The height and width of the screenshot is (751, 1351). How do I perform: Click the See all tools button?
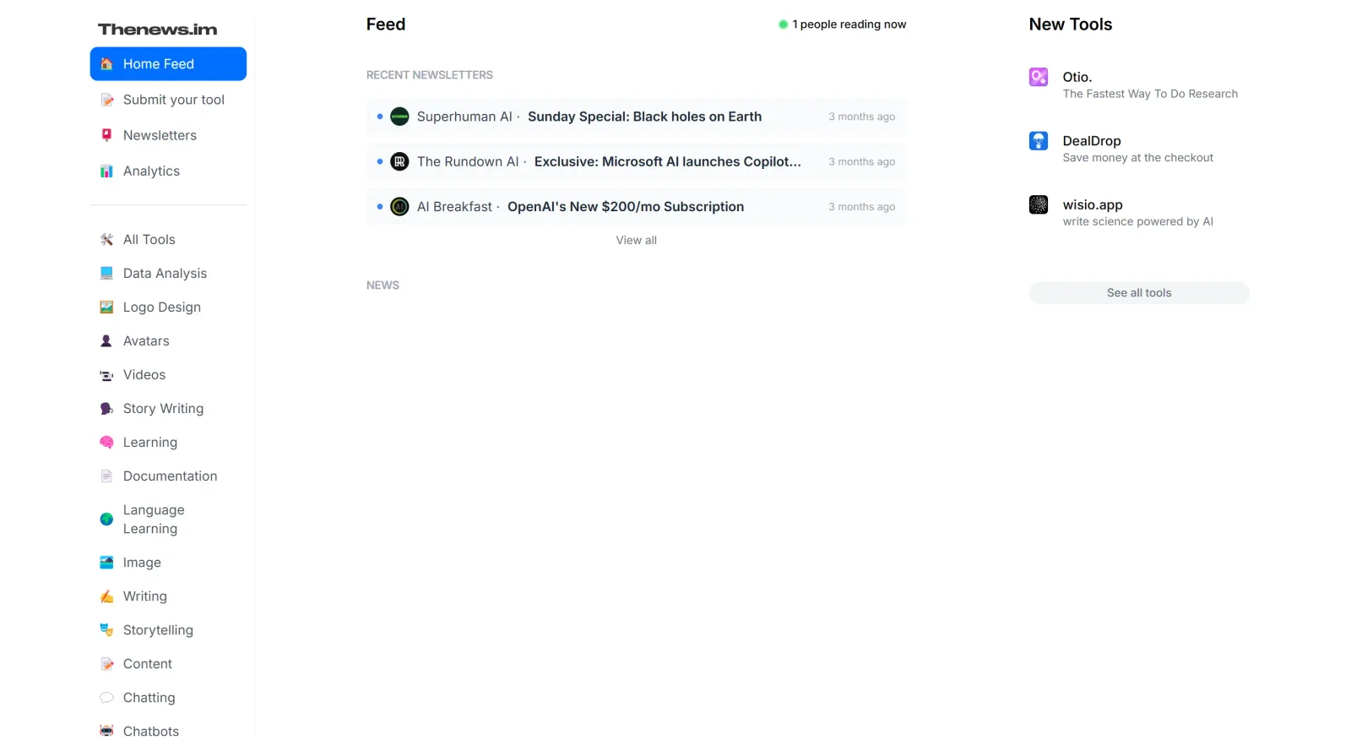point(1139,293)
